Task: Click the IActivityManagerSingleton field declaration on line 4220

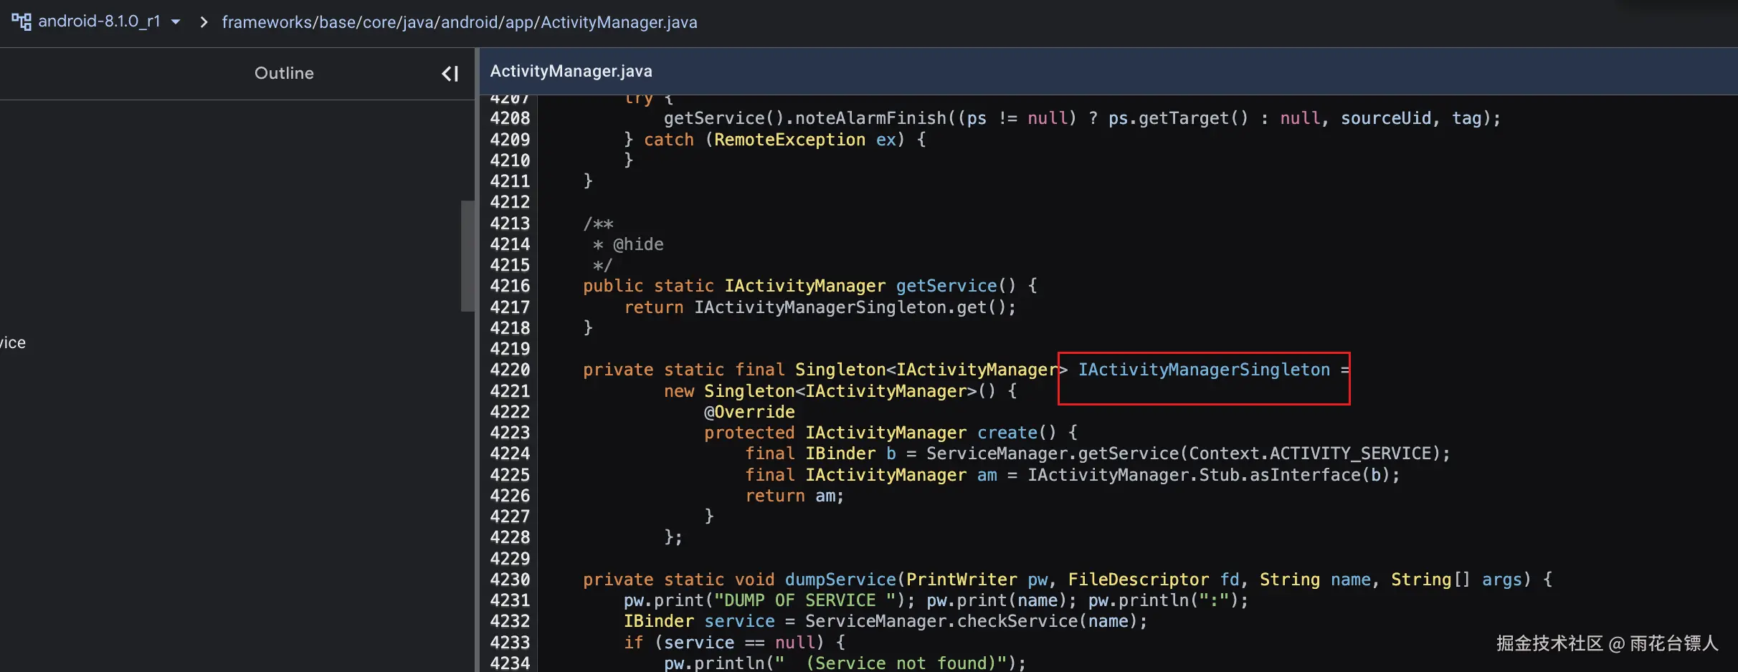Action: point(1204,370)
